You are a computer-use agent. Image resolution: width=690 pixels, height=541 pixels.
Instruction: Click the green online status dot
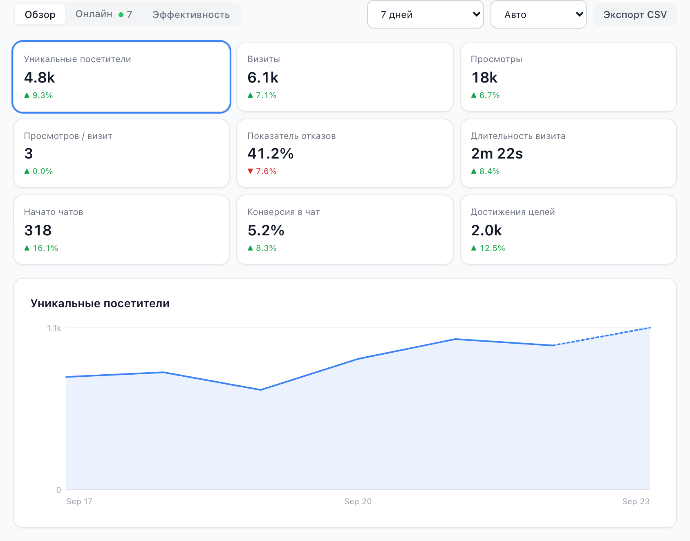coord(121,15)
